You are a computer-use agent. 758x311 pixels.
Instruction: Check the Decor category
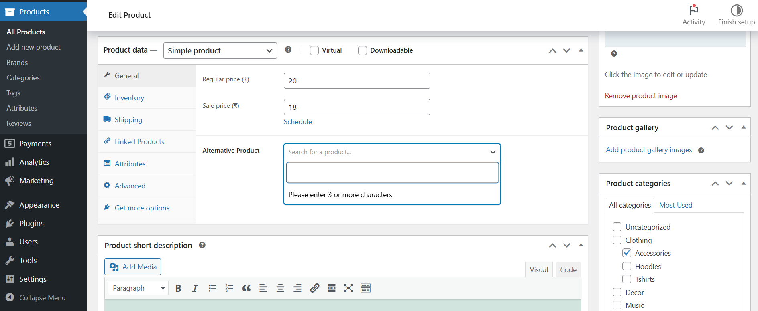[617, 292]
